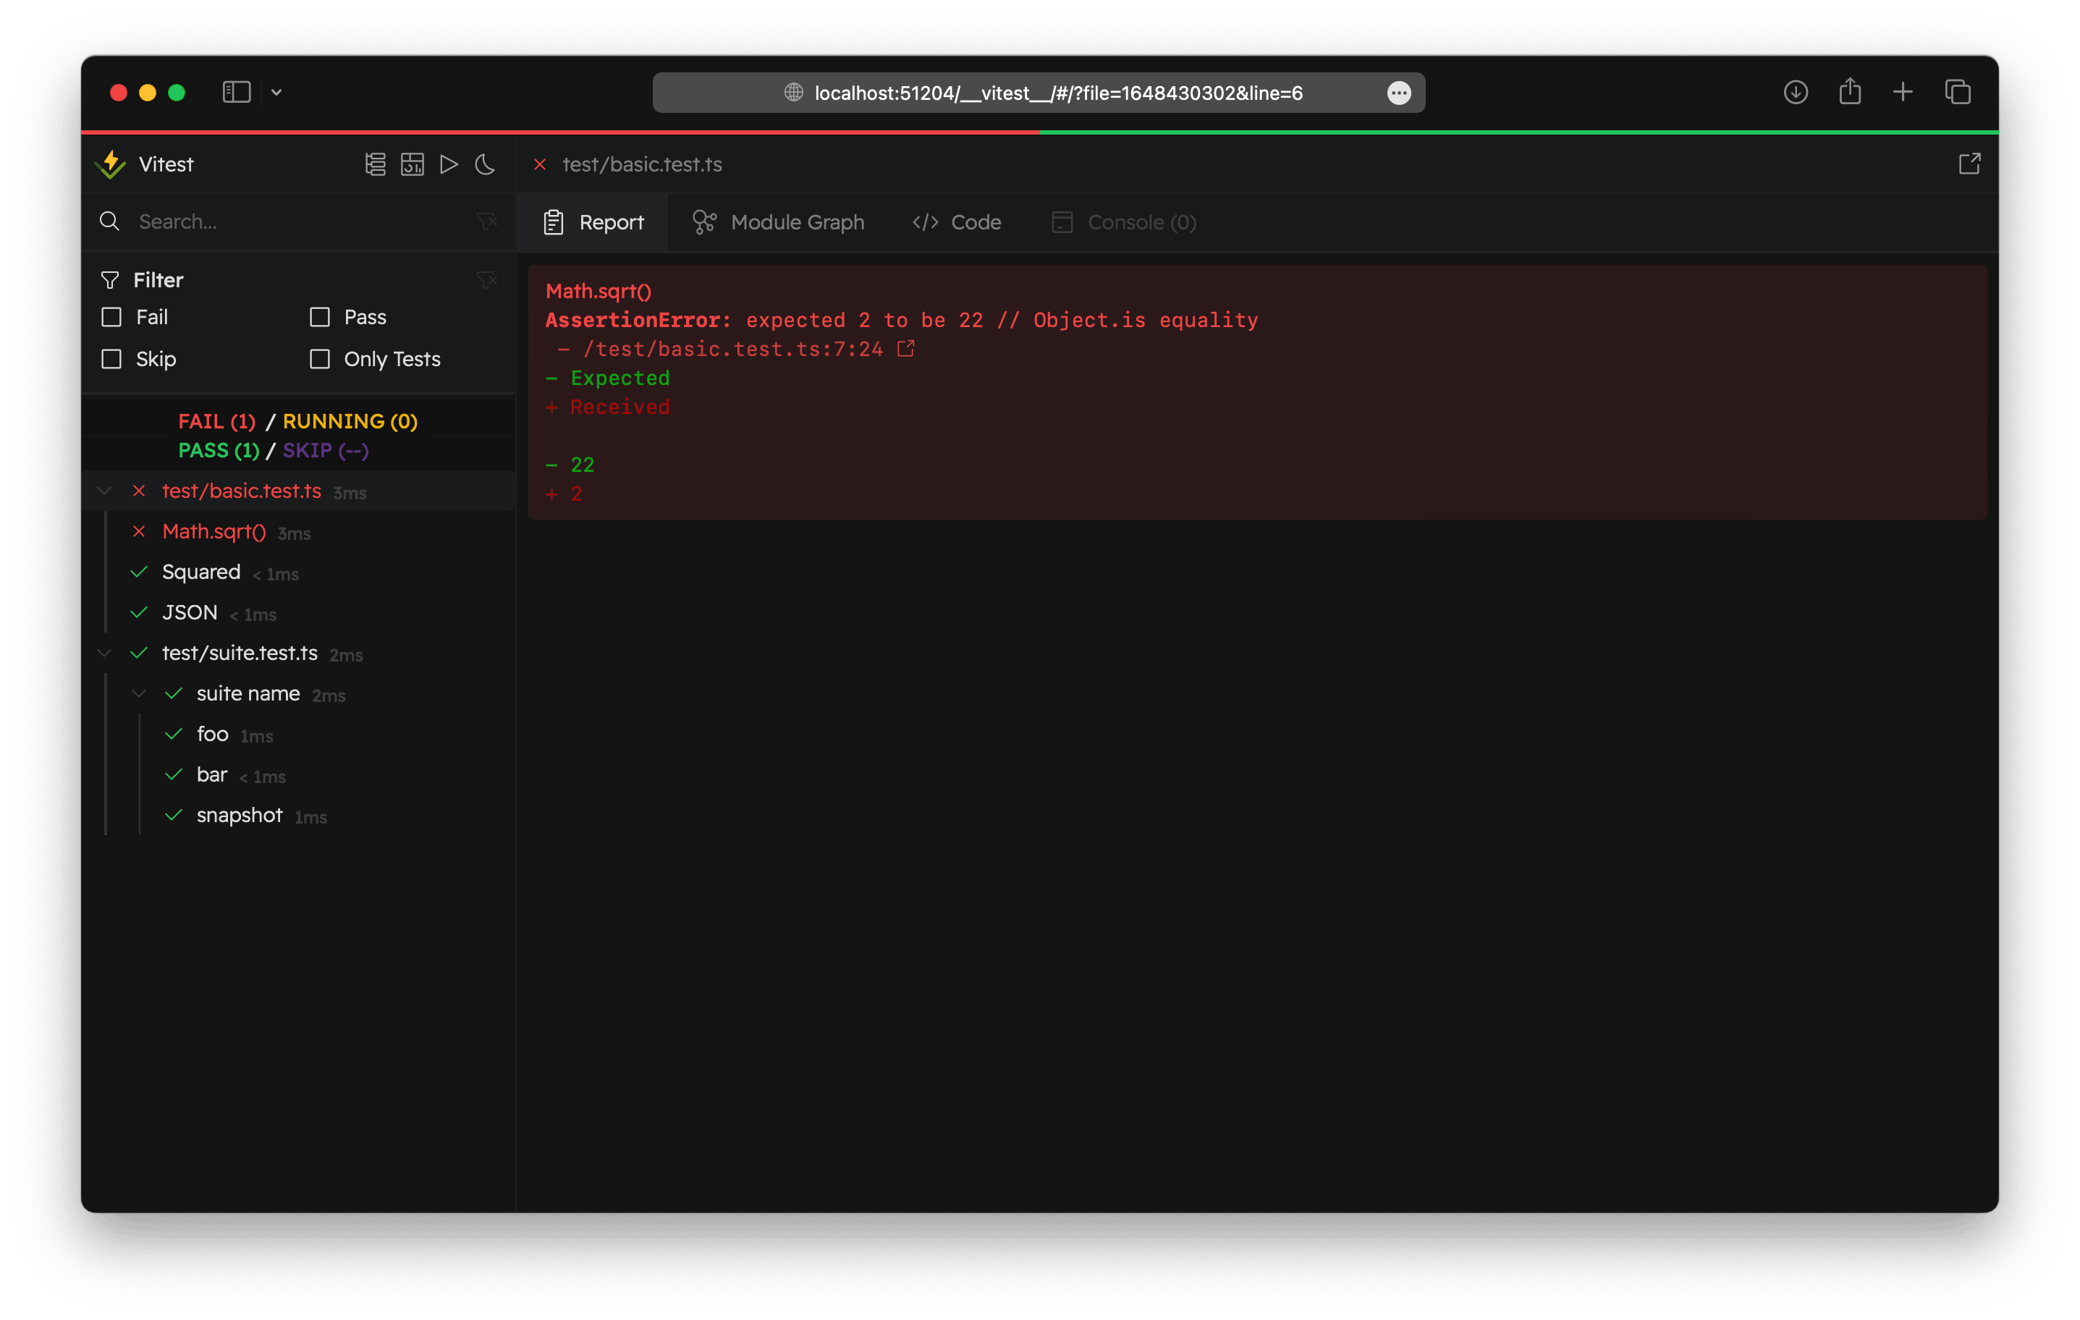Check the Pass filter option
The width and height of the screenshot is (2080, 1320).
[320, 317]
